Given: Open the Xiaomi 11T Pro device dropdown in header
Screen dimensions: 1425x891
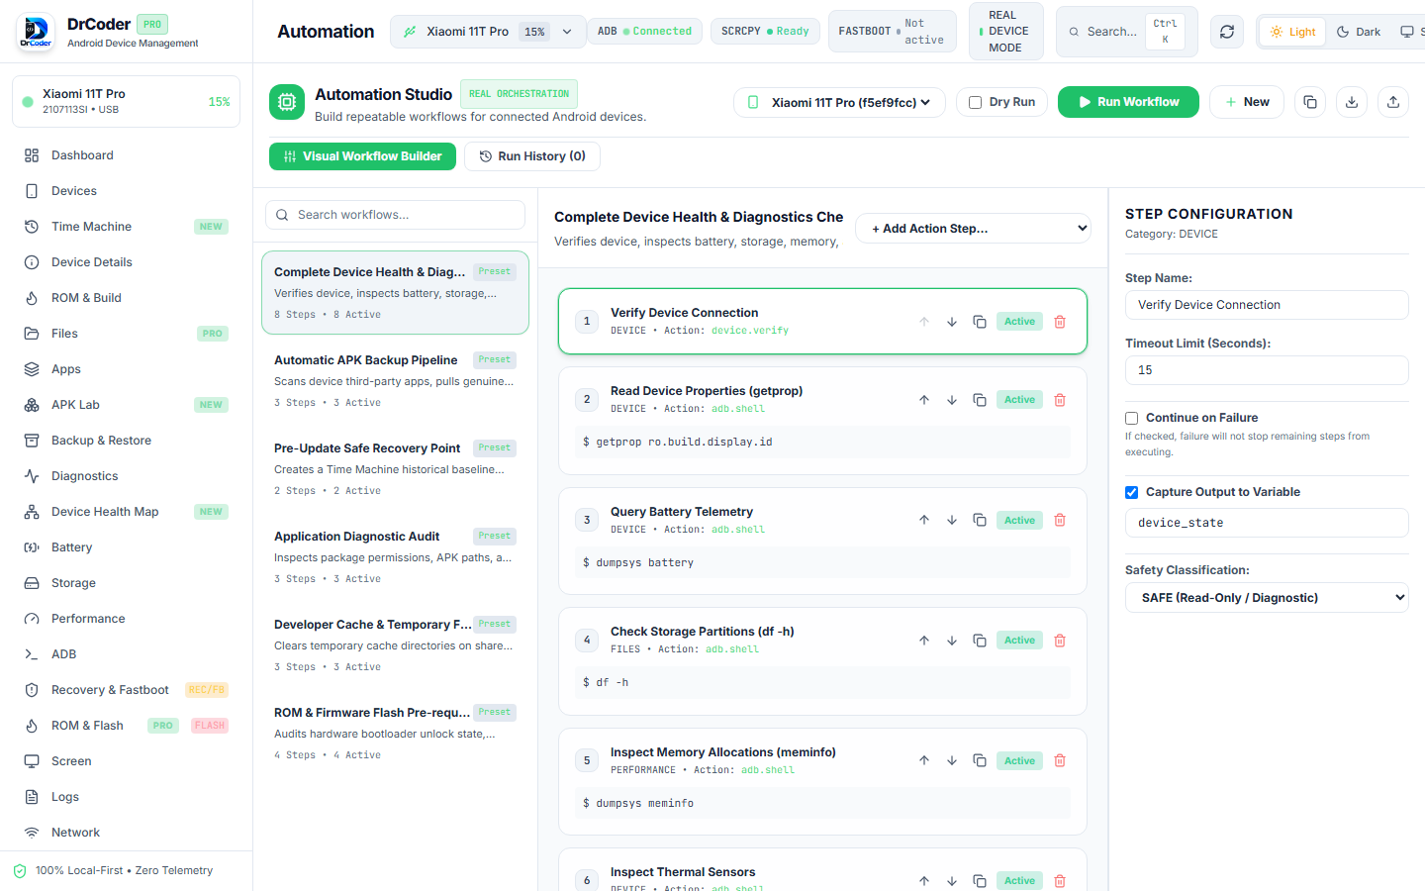Looking at the screenshot, I should pos(488,32).
